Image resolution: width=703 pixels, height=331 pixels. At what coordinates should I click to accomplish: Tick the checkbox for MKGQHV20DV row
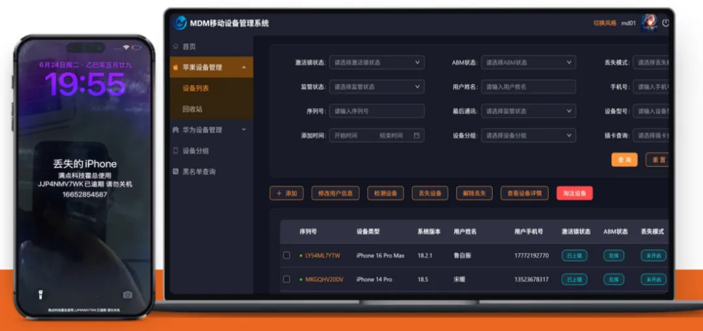286,279
